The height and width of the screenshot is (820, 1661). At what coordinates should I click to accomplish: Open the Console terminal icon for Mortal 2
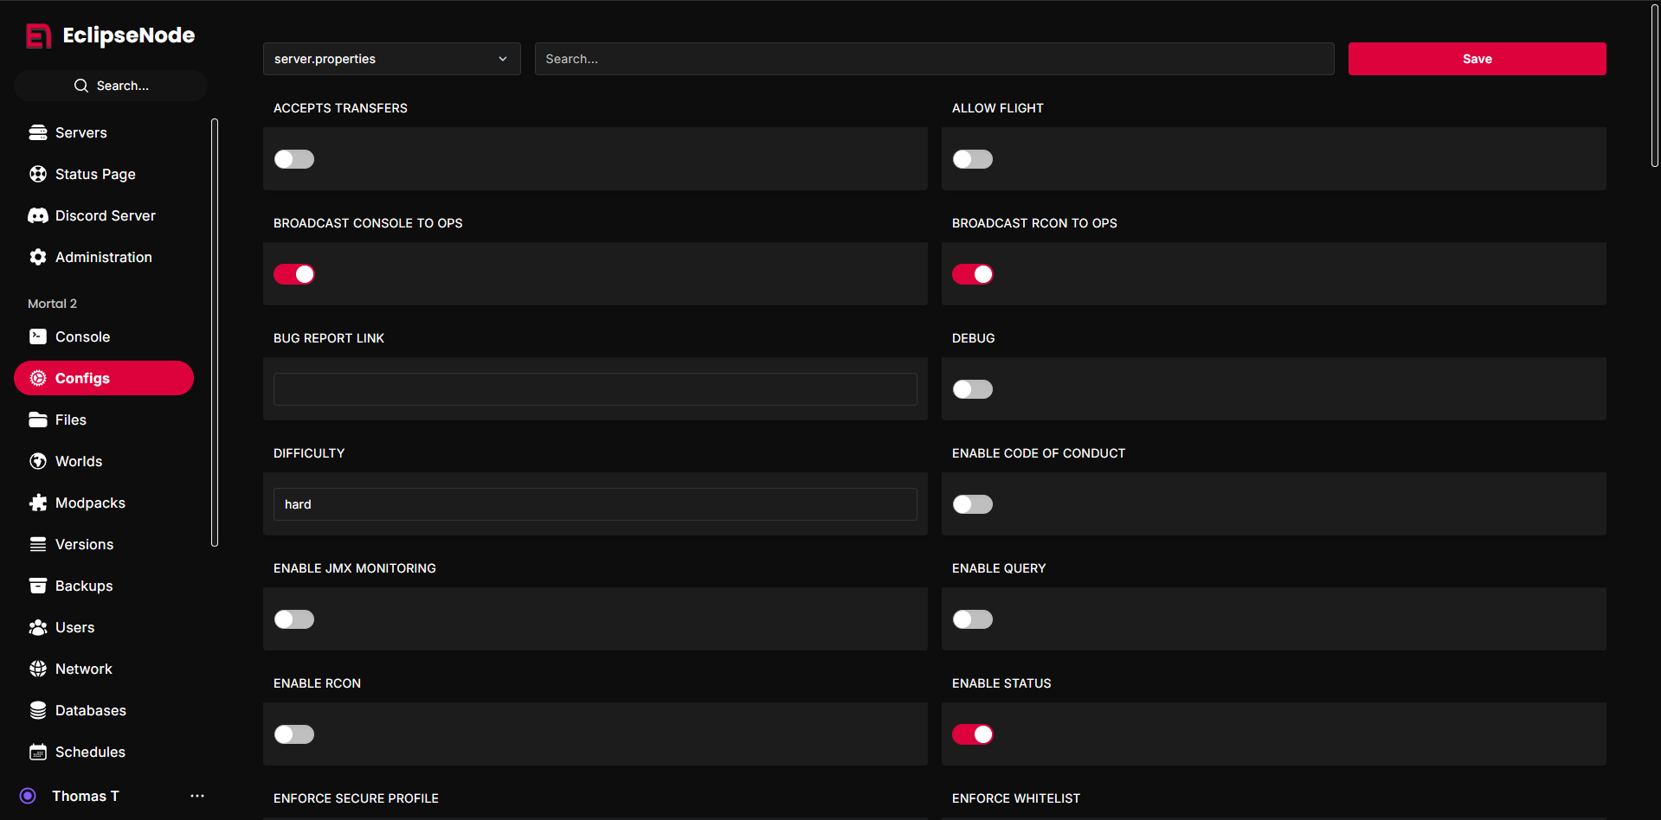(38, 336)
